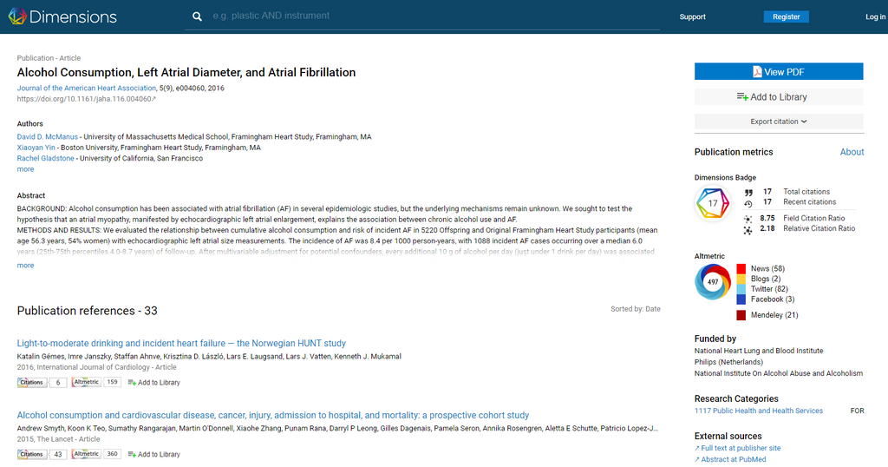Click the Register button
The width and height of the screenshot is (888, 467).
coord(786,16)
